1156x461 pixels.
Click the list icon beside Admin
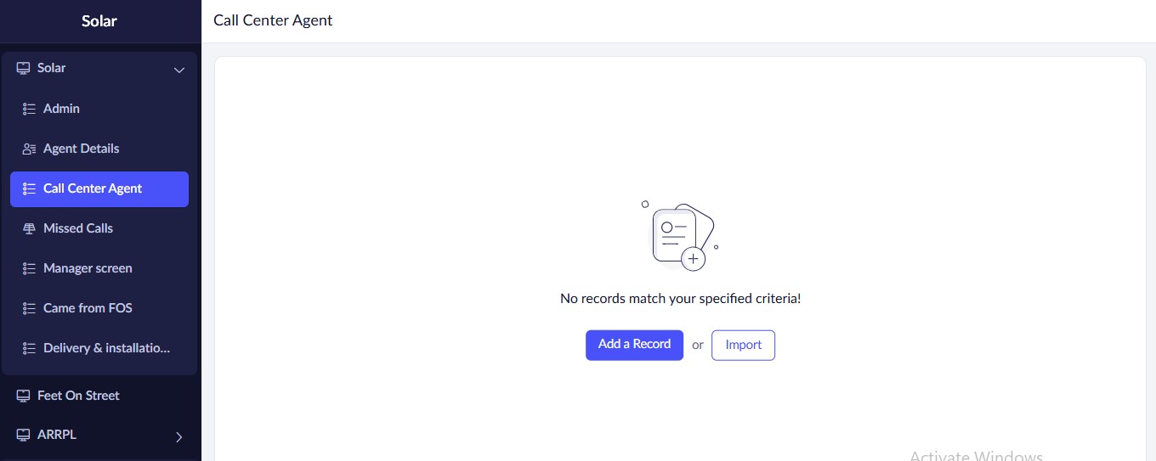pyautogui.click(x=29, y=109)
